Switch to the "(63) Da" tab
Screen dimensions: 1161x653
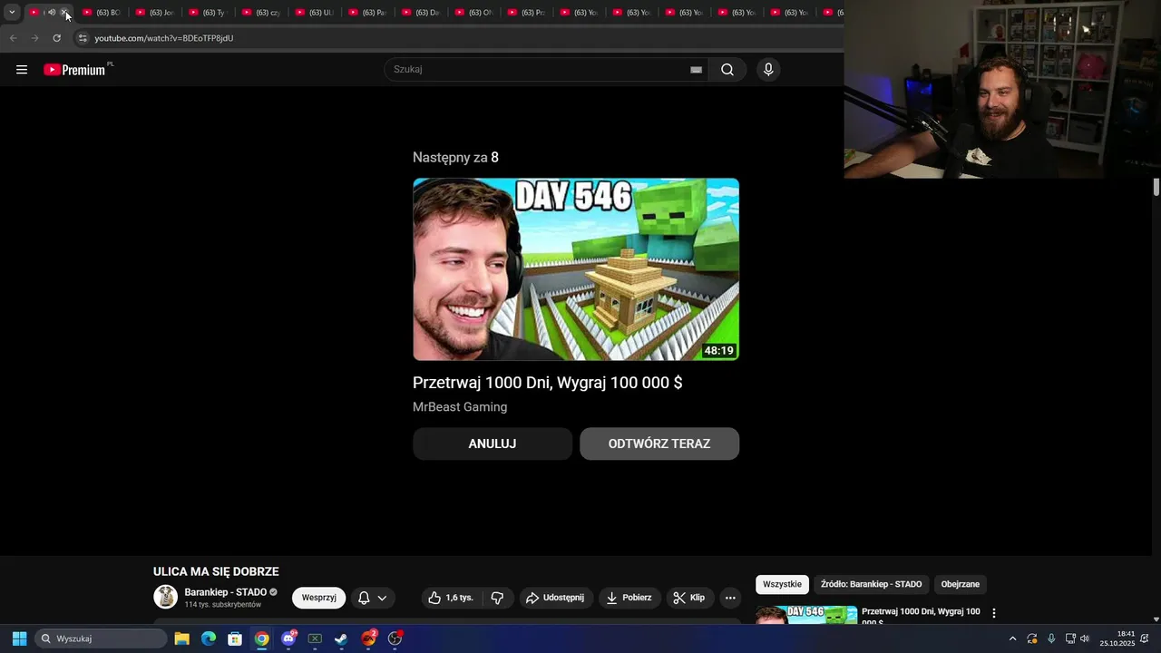(421, 13)
